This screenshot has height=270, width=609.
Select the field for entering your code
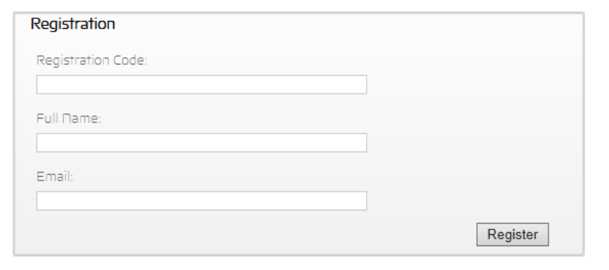pos(202,85)
